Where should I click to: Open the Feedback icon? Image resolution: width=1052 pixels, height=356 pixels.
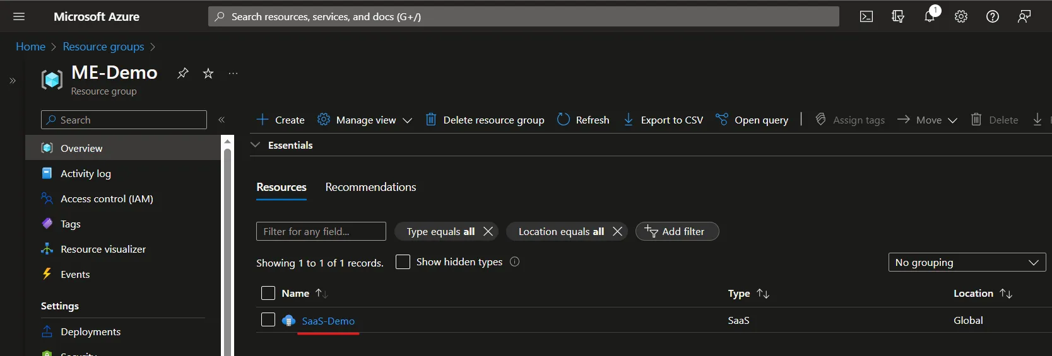[x=1024, y=16]
